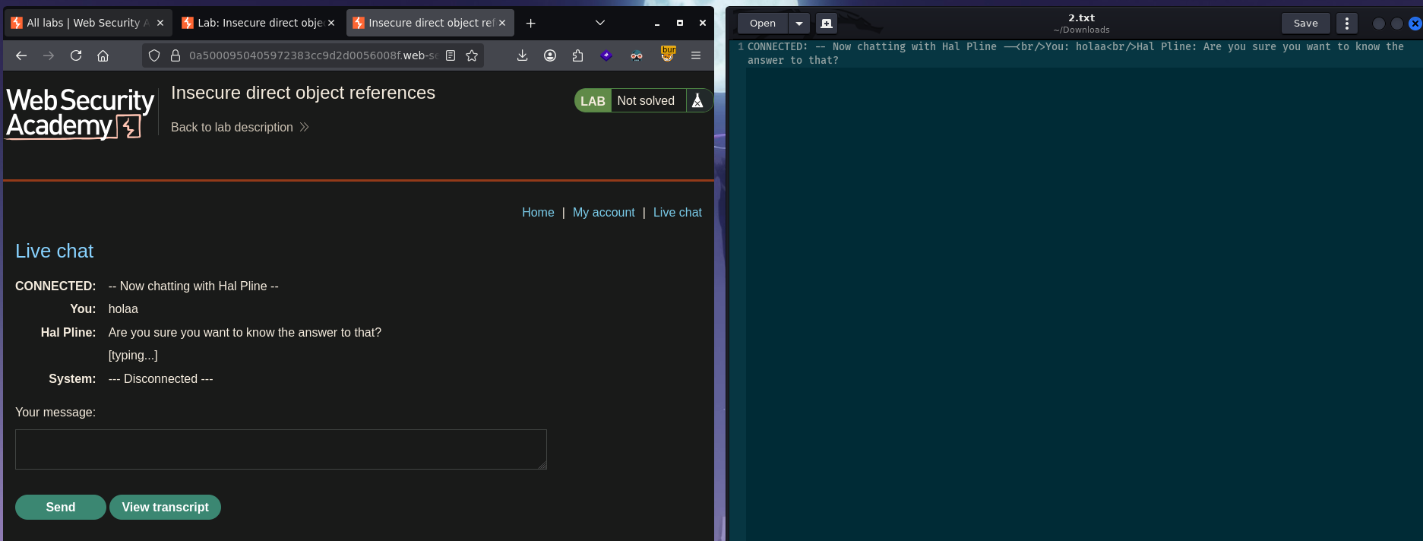
Task: Open the Firefox account icon
Action: [550, 55]
